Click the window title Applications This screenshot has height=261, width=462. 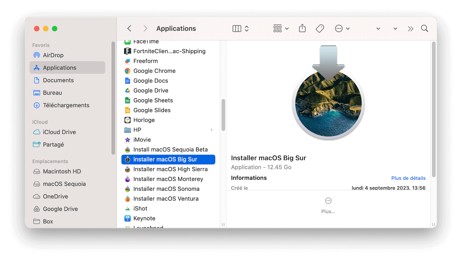(x=176, y=29)
